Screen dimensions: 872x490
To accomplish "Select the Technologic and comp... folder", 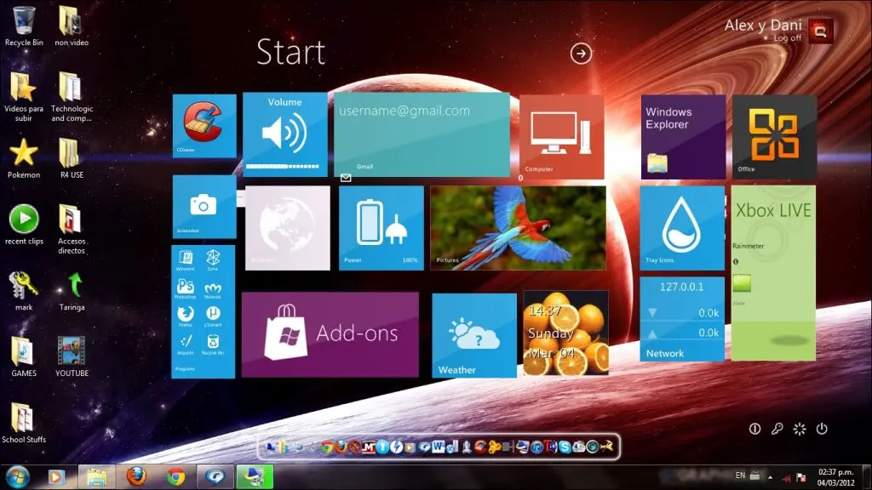I will coord(72,97).
